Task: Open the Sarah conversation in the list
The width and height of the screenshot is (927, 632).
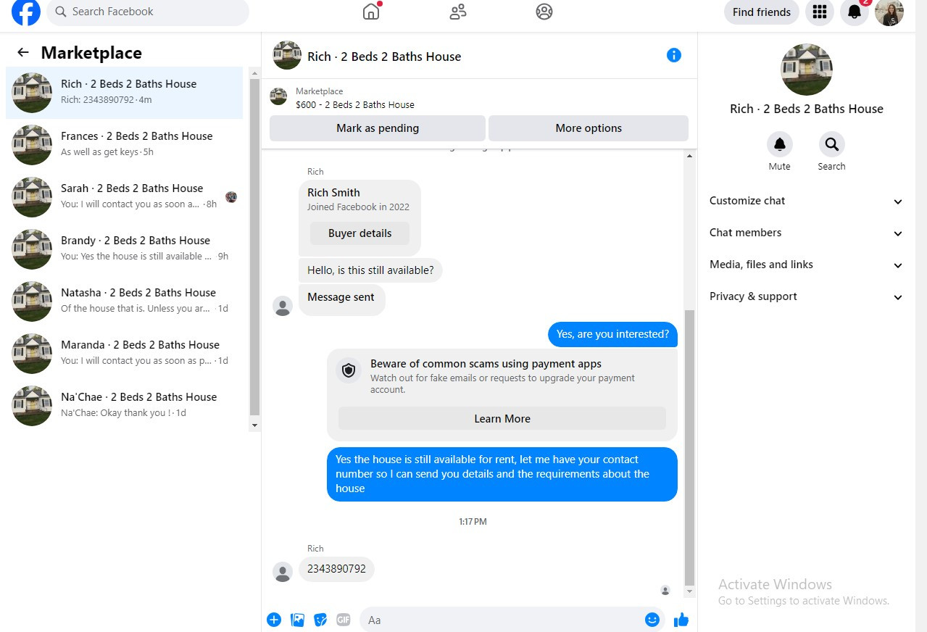Action: [125, 197]
